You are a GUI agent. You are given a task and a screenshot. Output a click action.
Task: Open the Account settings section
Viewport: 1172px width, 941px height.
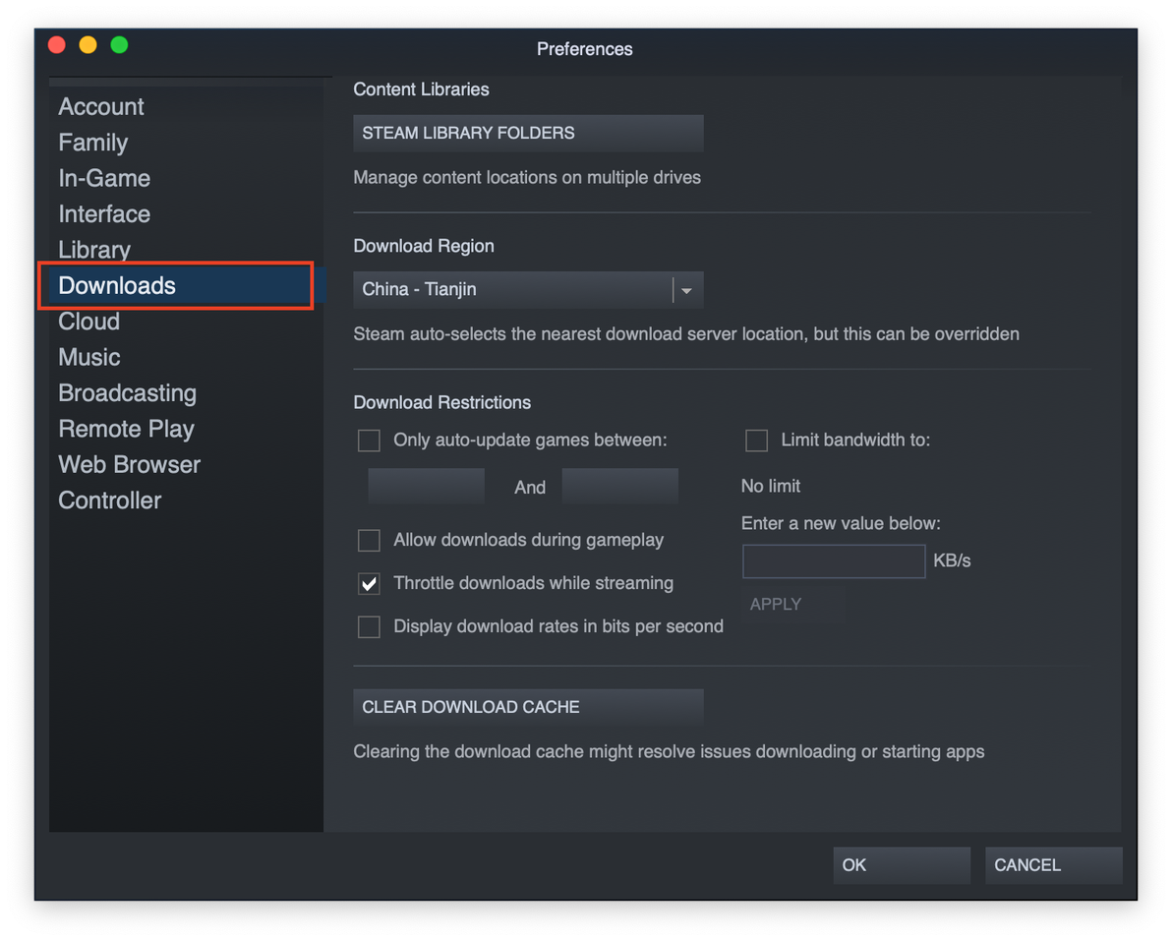pyautogui.click(x=101, y=107)
